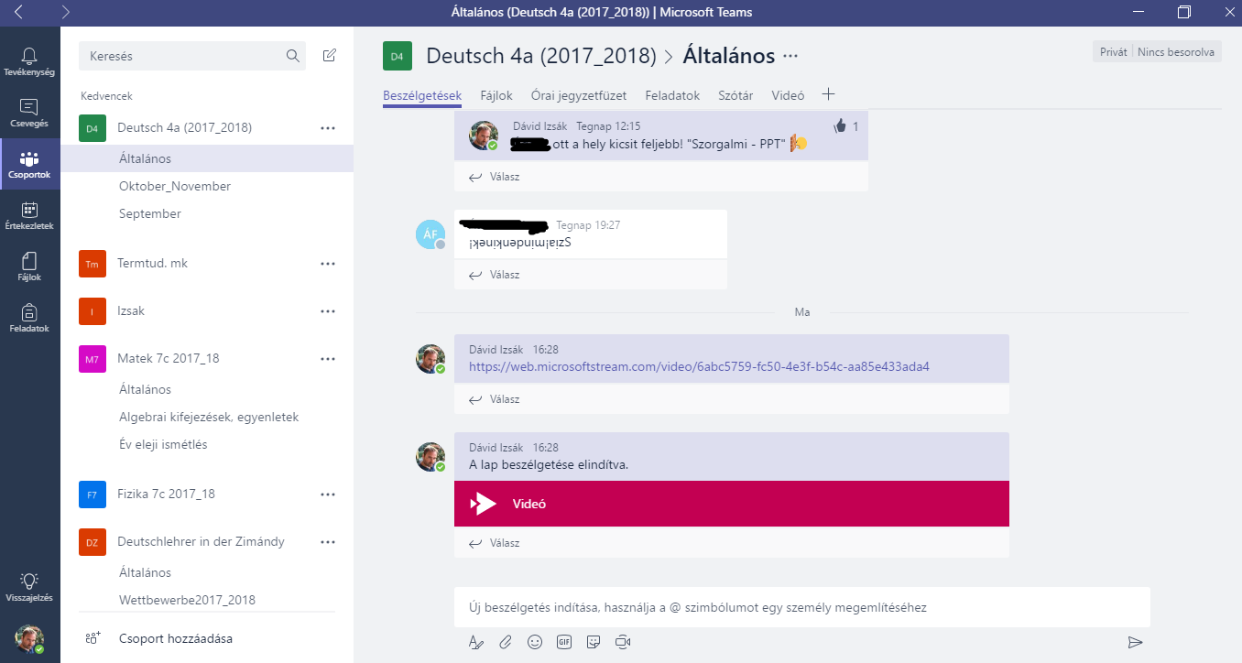Switch to the Szótár tab

click(x=735, y=95)
